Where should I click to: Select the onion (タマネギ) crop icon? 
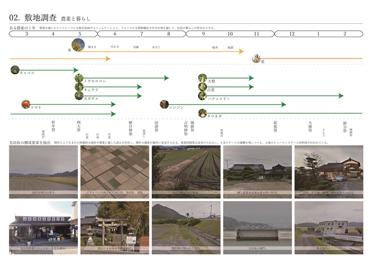pyautogui.click(x=202, y=112)
